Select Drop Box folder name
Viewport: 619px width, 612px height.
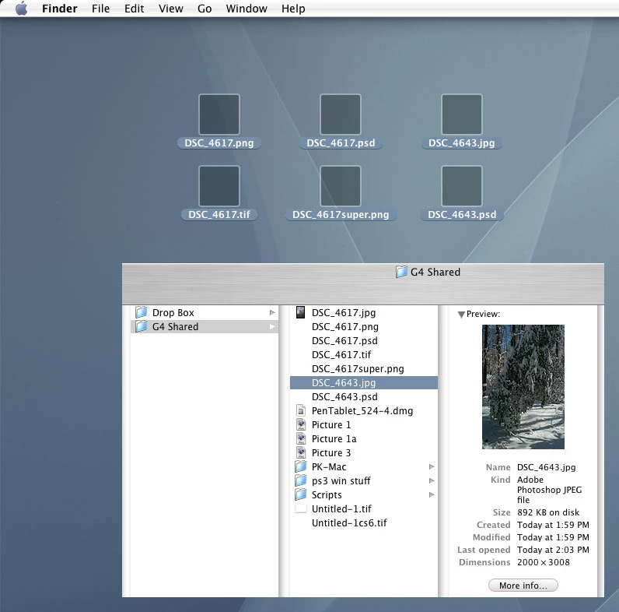(x=173, y=313)
